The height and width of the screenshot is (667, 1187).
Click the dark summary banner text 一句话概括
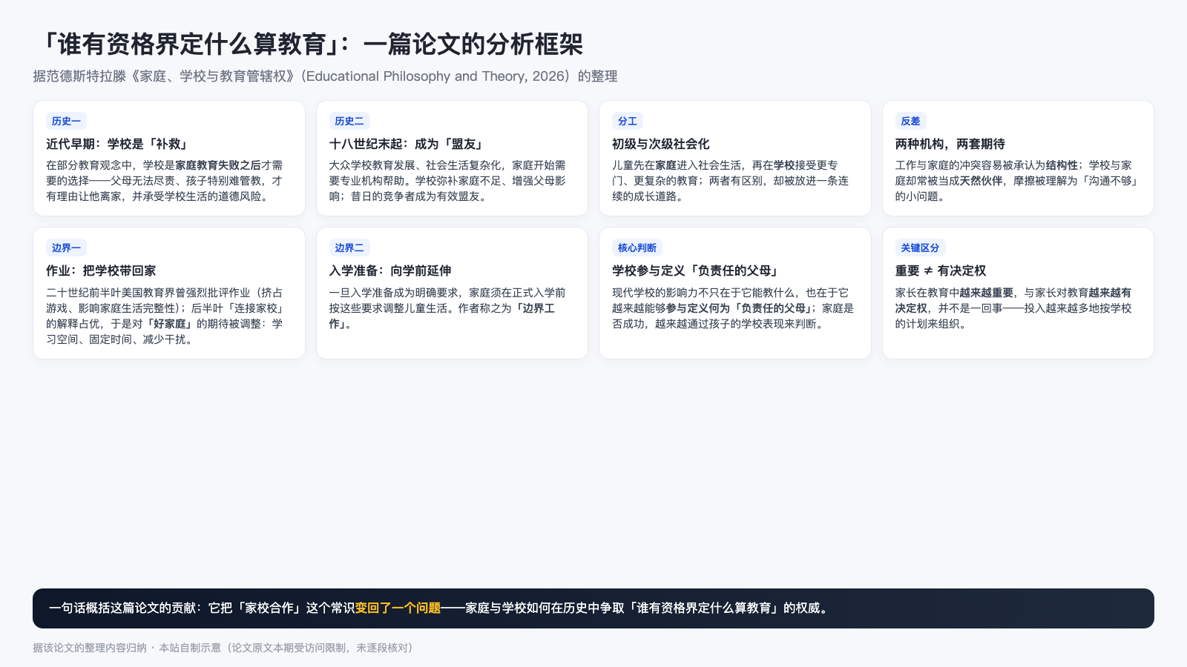pyautogui.click(x=440, y=608)
